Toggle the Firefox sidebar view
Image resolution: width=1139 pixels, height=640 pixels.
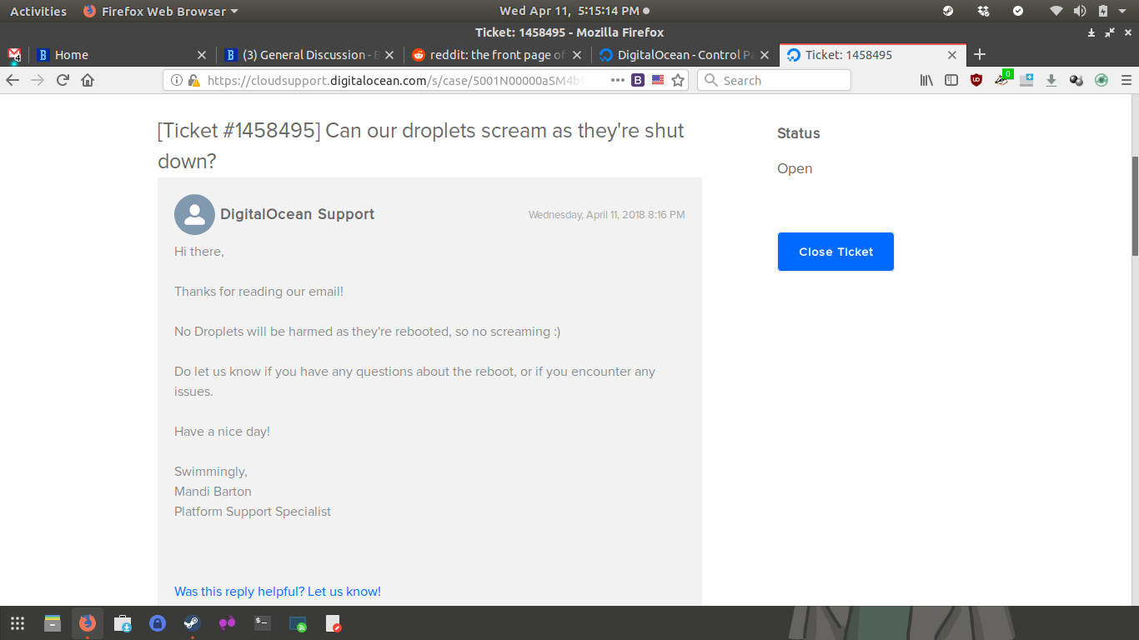click(951, 80)
